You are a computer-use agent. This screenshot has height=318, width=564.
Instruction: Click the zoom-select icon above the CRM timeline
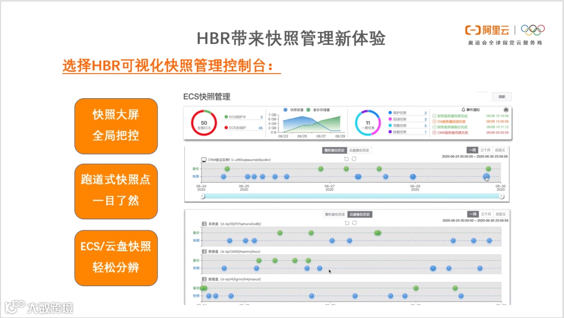tap(346, 159)
